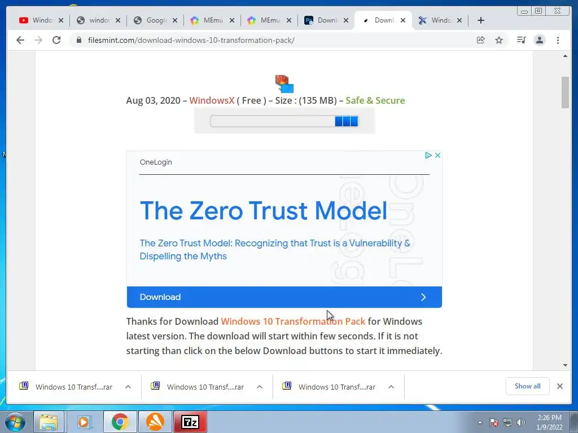The image size is (578, 433).
Task: Close the OneLogin ad
Action: tap(437, 156)
